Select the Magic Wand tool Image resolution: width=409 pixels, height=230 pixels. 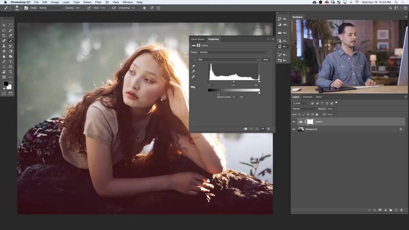(x=11, y=30)
